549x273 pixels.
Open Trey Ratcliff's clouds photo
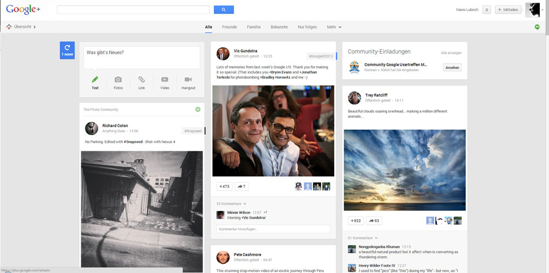[x=405, y=170]
